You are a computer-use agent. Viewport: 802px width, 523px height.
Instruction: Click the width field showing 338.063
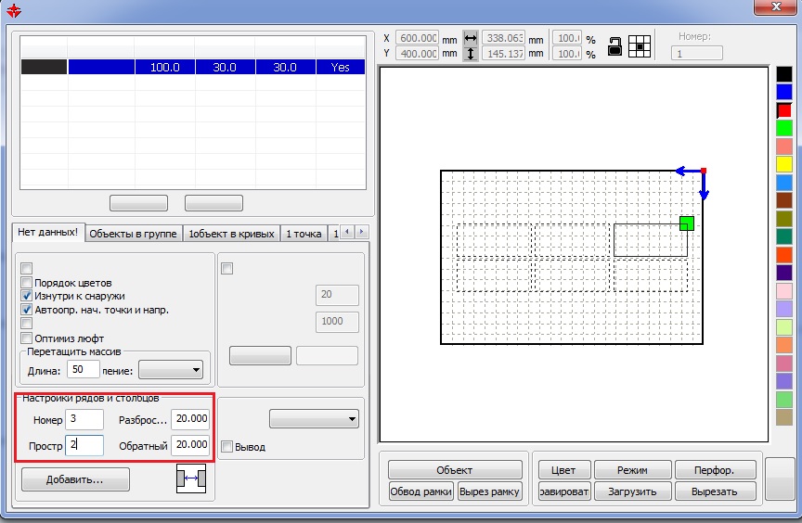click(x=504, y=38)
